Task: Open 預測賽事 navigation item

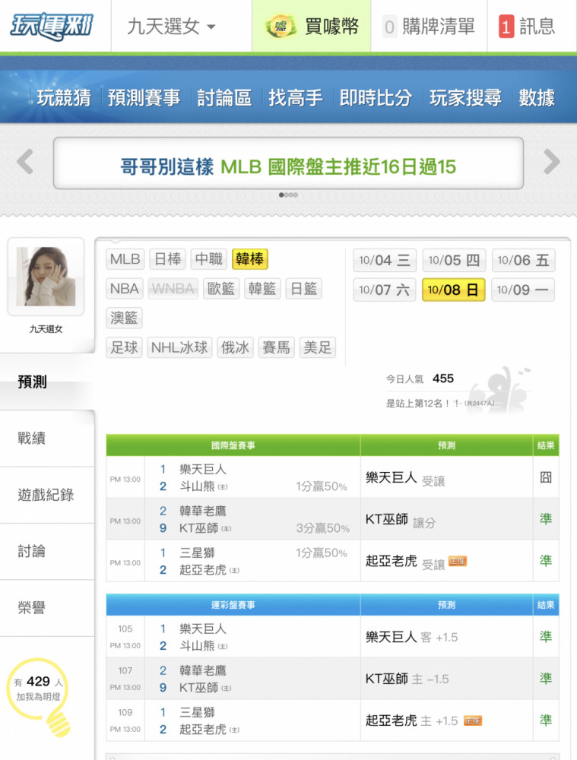Action: pos(144,97)
